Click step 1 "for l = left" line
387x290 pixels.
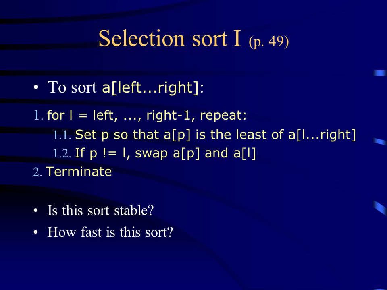click(x=81, y=115)
